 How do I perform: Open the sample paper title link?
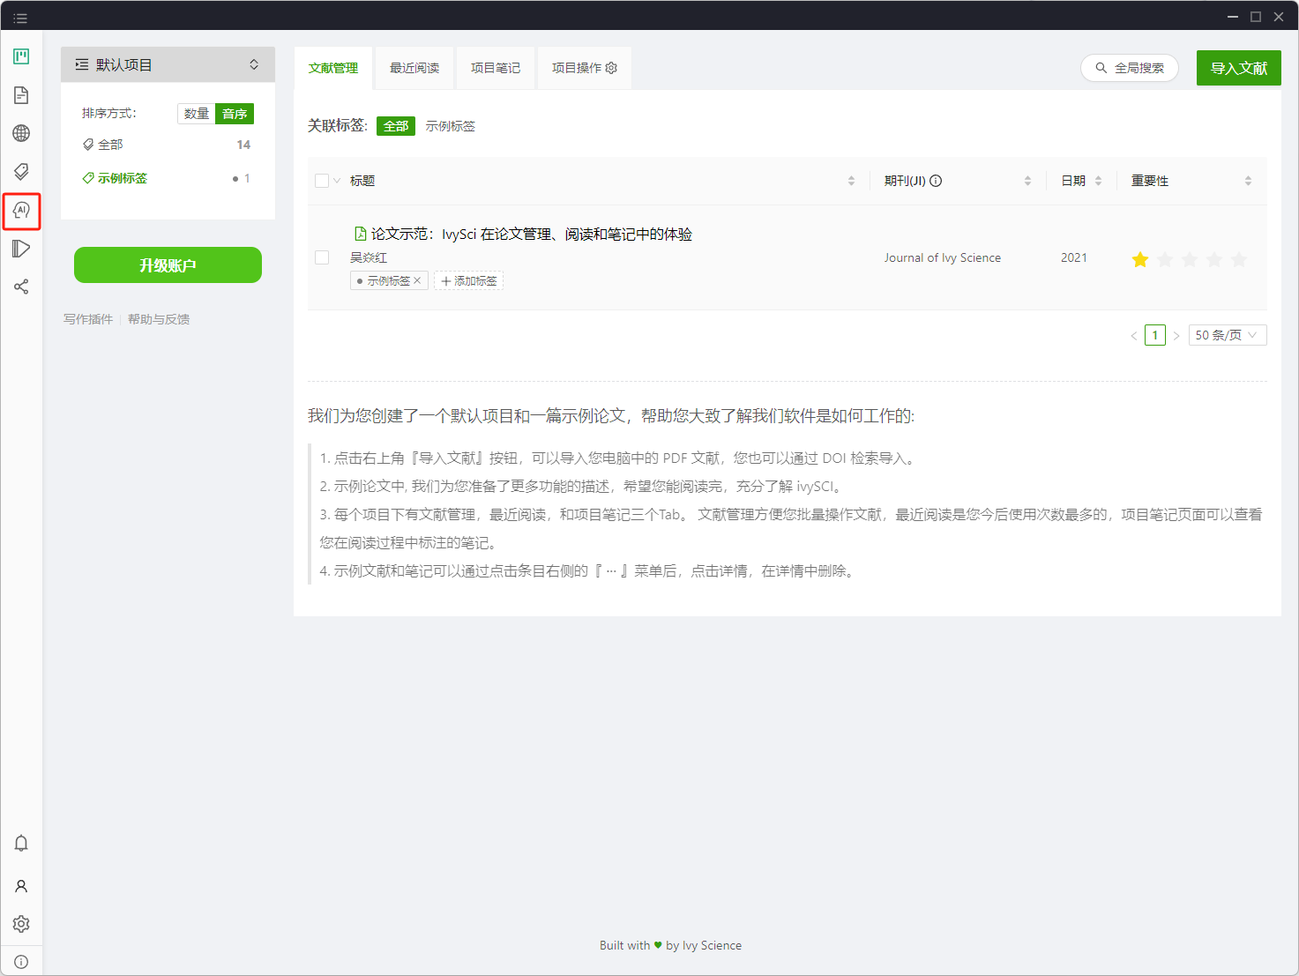tap(532, 234)
